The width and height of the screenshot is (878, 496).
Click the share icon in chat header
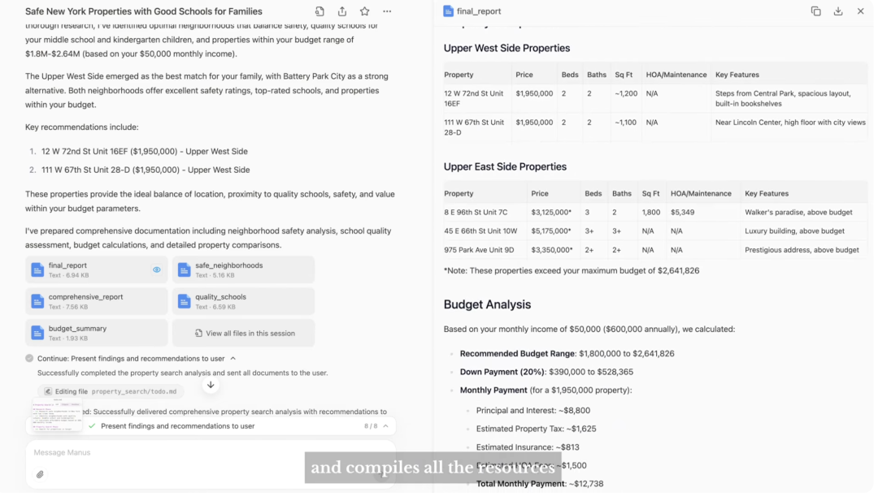342,11
